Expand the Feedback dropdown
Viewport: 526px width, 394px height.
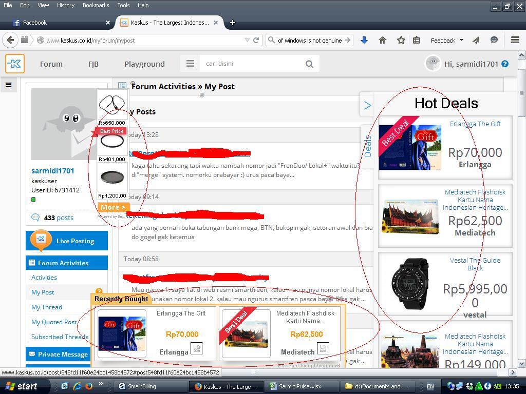tap(447, 40)
